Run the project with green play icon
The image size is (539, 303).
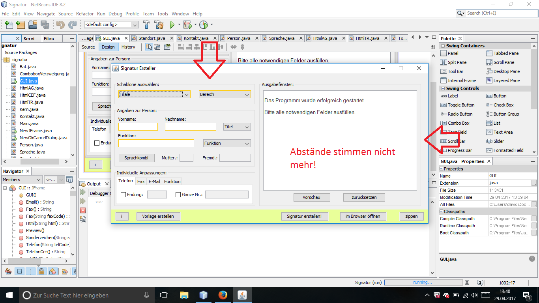172,25
